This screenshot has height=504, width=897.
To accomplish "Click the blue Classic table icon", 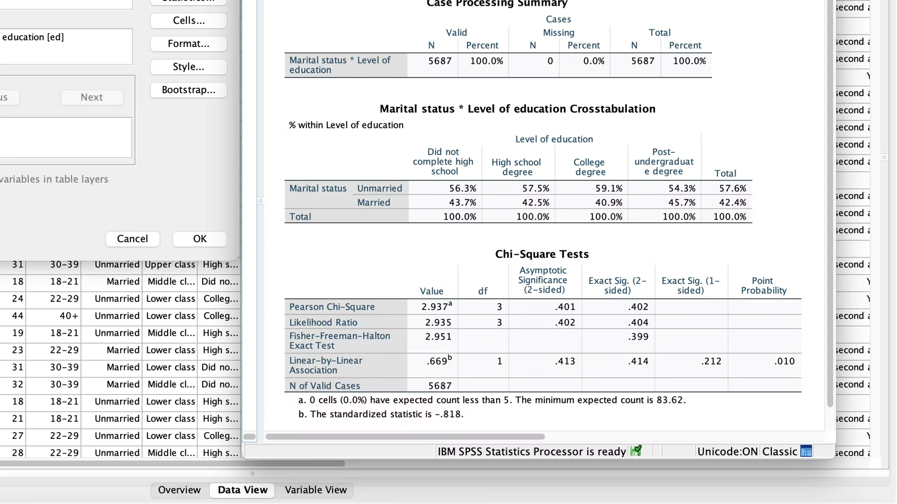I will pos(806,451).
